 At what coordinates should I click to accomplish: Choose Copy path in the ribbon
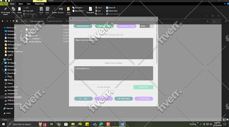28,11
